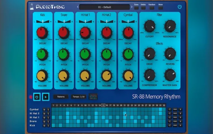Click the Snare pan slider
The height and width of the screenshot is (134, 213).
point(64,22)
